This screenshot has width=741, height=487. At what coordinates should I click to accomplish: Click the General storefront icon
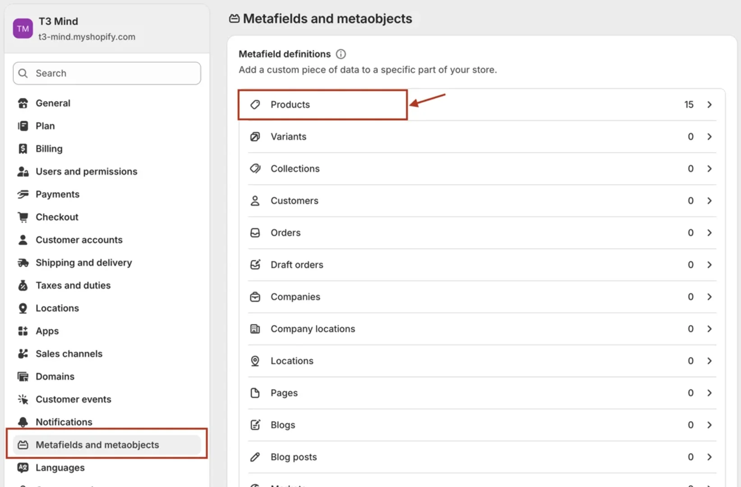point(23,103)
